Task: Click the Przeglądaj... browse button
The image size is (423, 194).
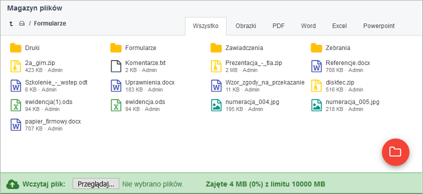Action: coord(96,184)
